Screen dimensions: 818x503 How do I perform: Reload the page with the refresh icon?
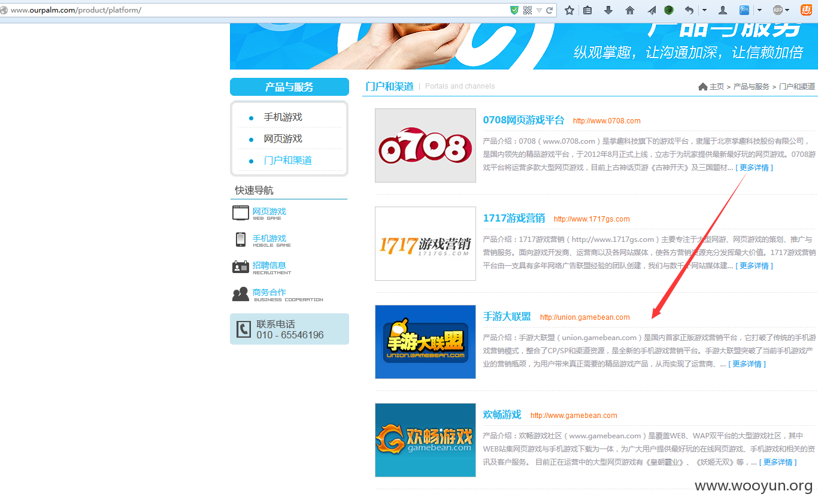(549, 10)
